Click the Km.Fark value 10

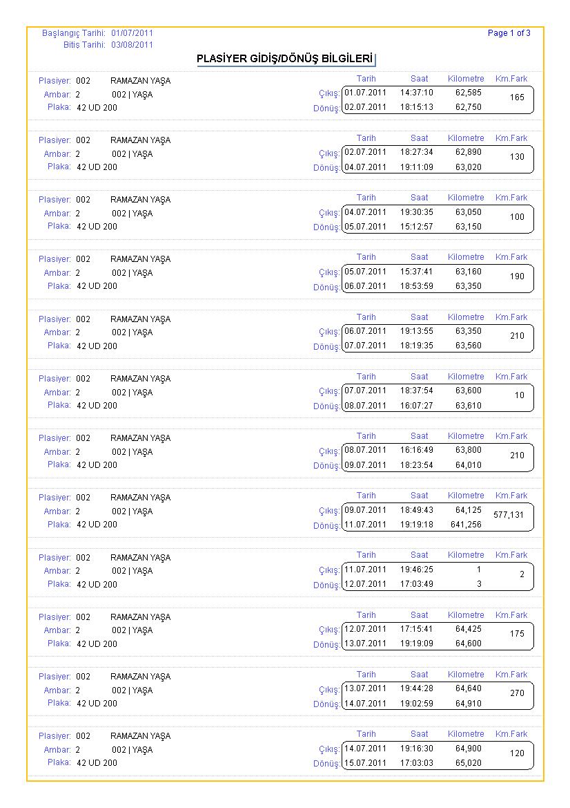[x=520, y=395]
